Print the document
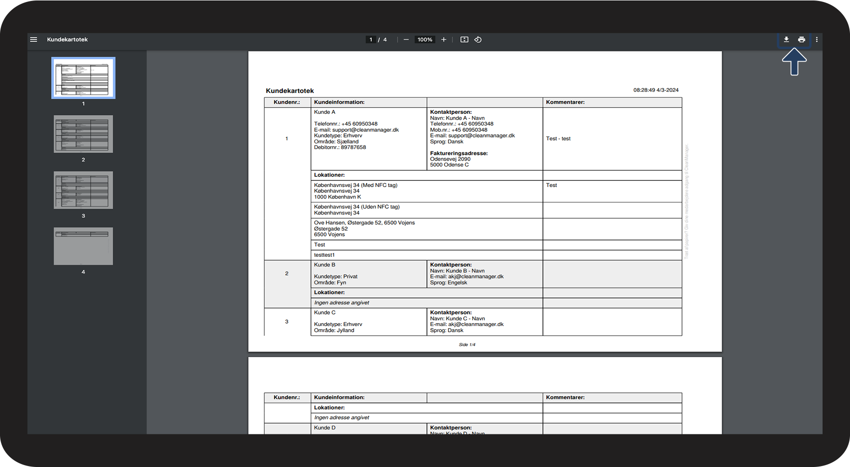The image size is (850, 467). pyautogui.click(x=801, y=39)
